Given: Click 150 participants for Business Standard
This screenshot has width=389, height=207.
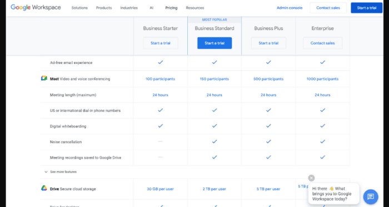Looking at the screenshot, I should pos(215,79).
